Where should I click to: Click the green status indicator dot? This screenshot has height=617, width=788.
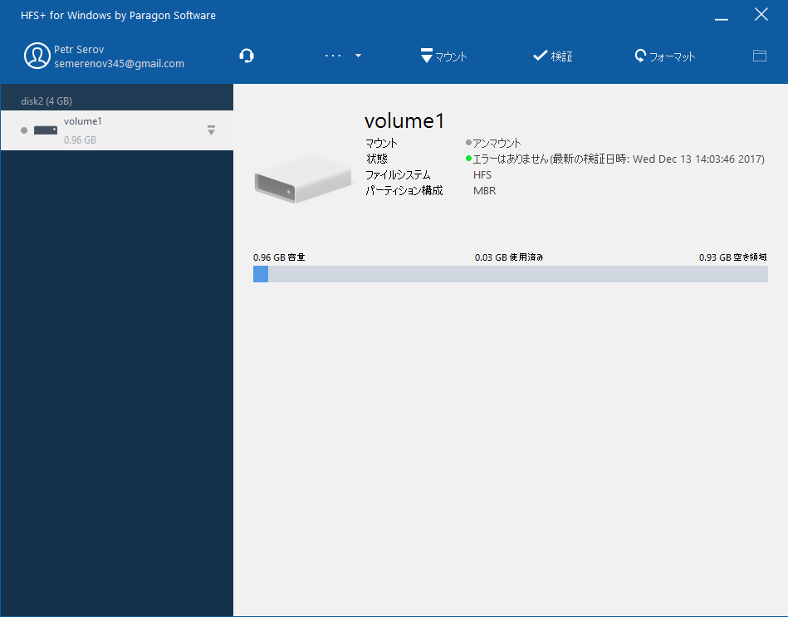point(468,159)
